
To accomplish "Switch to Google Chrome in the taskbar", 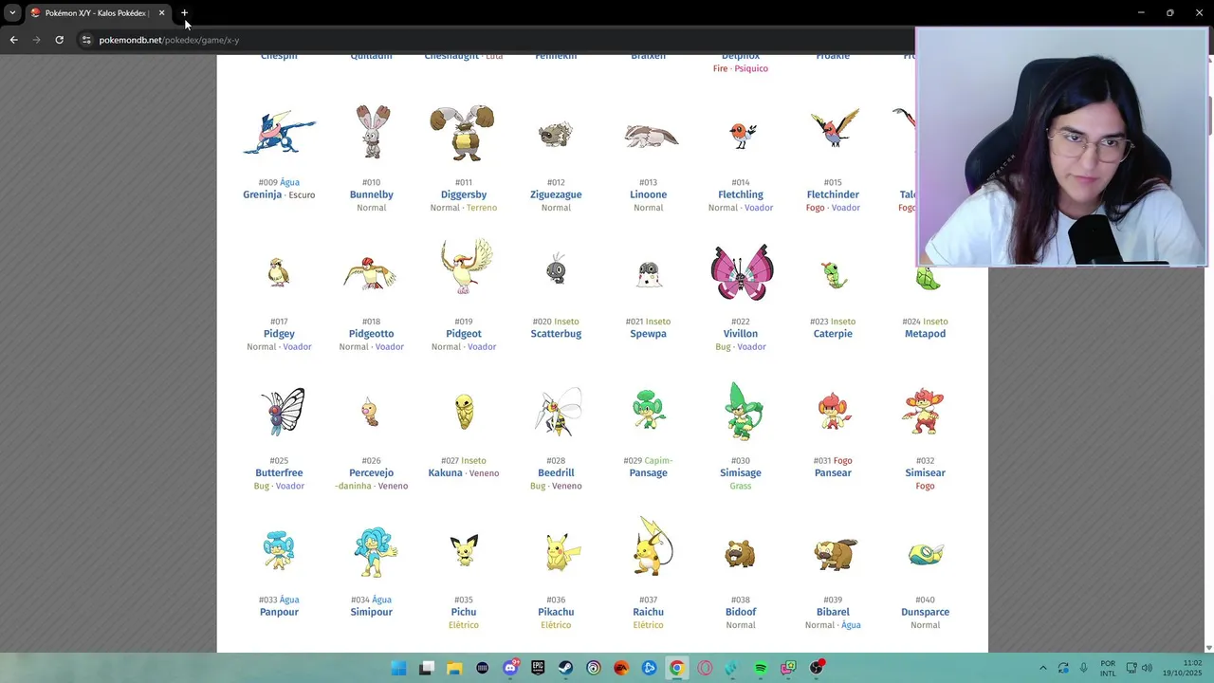I will pos(676,668).
